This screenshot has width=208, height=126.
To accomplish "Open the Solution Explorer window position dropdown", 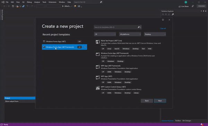I will coord(201,11).
